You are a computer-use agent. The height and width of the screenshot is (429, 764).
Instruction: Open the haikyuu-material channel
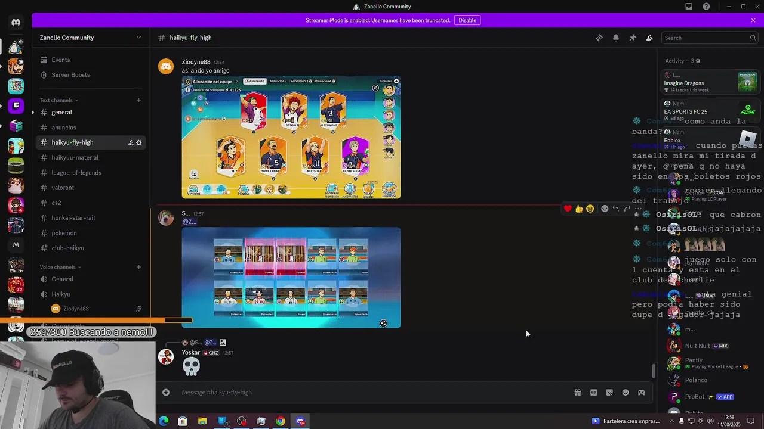click(x=91, y=157)
